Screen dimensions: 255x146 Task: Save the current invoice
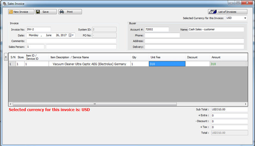coord(46,12)
